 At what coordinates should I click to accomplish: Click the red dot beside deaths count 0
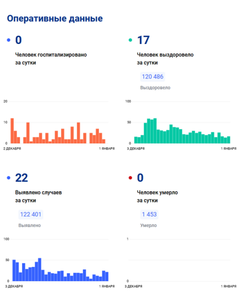click(x=130, y=178)
